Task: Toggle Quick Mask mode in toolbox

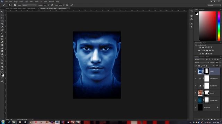Action: pos(2,79)
